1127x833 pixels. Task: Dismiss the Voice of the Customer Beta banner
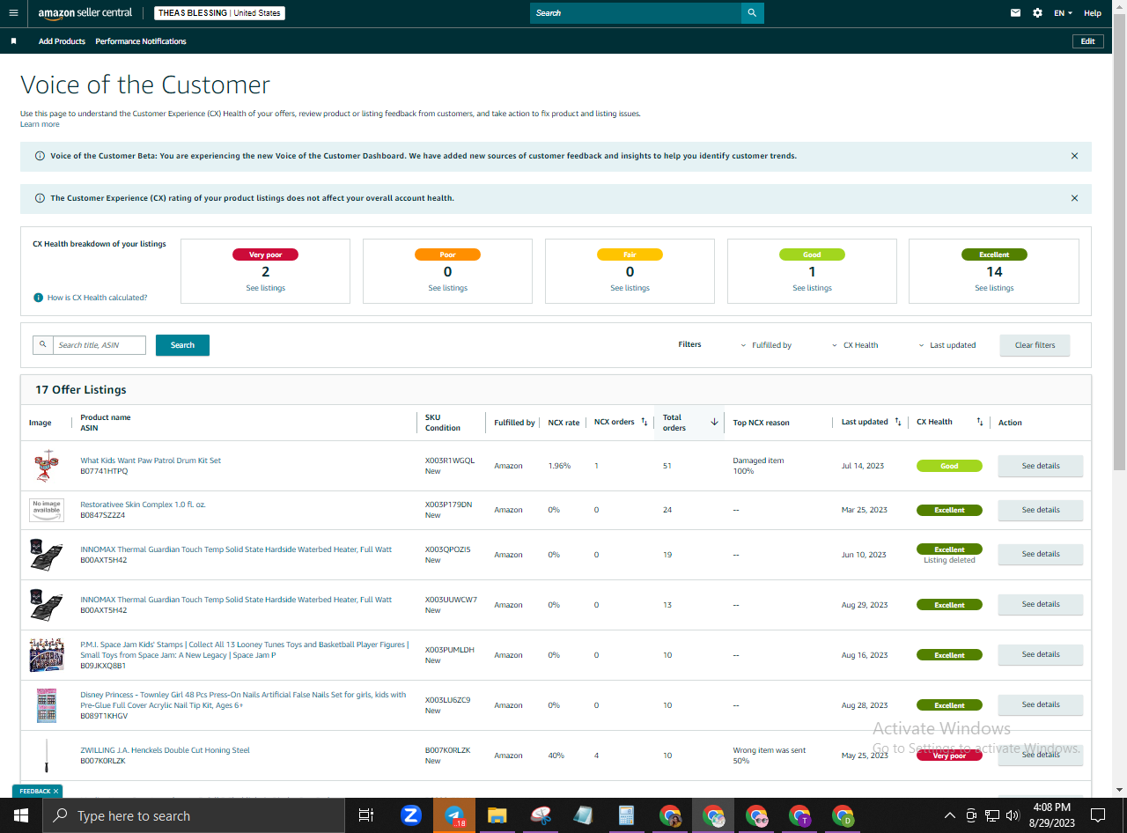pyautogui.click(x=1074, y=156)
